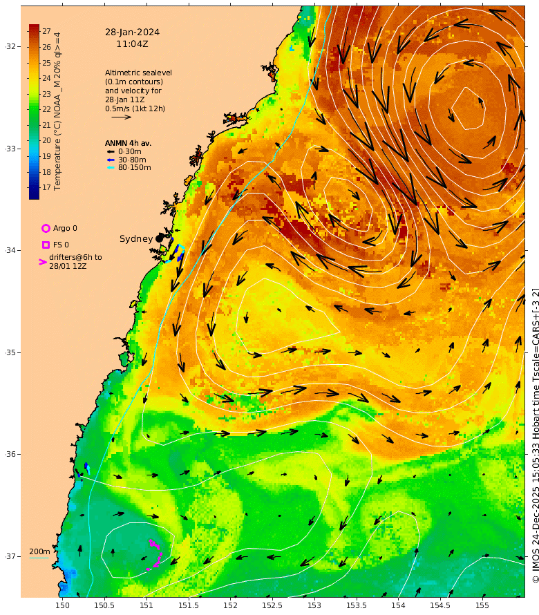Screen dimensions: 539x615
Task: Click the cyan 200m isobath legend line
Action: point(39,558)
